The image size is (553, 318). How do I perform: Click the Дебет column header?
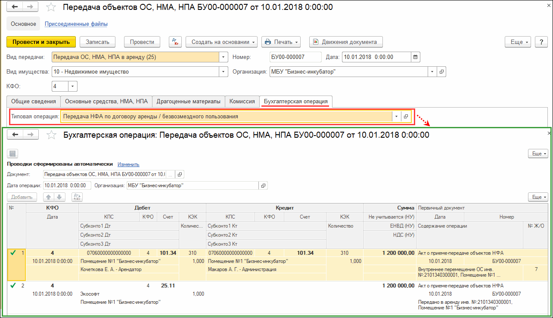point(142,208)
